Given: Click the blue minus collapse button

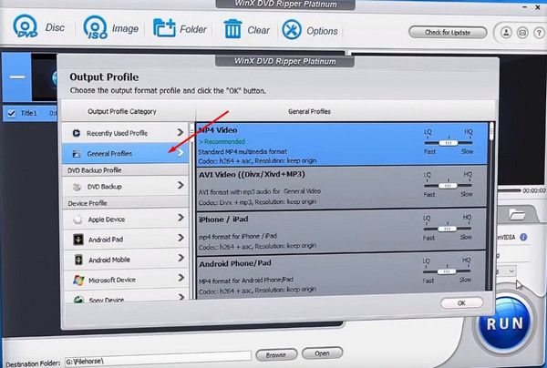Looking at the screenshot, I should tap(16, 77).
